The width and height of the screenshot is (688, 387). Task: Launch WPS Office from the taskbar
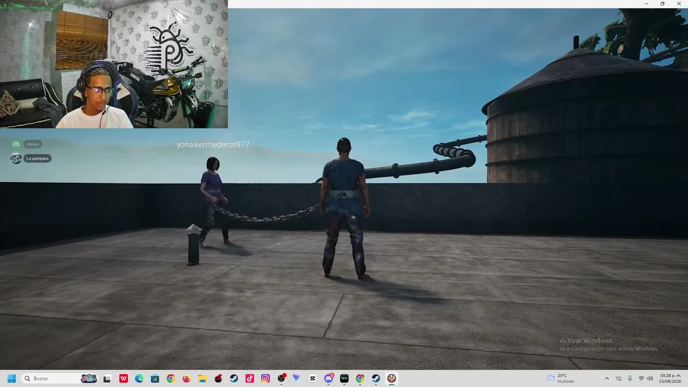(x=124, y=378)
